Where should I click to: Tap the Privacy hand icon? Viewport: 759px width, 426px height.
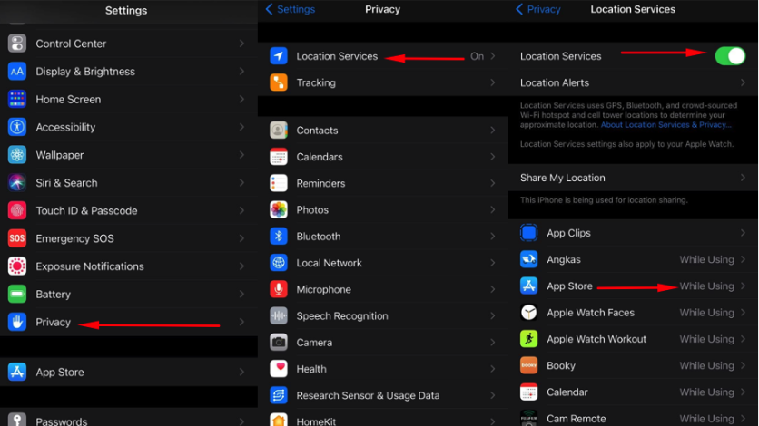(x=17, y=322)
